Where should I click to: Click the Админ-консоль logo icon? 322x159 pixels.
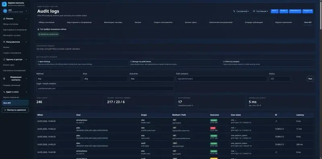pos(4,4)
